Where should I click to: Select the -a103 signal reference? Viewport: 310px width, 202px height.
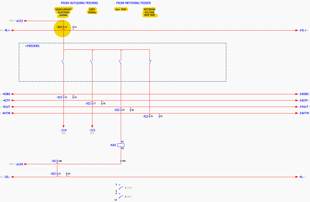click(19, 21)
